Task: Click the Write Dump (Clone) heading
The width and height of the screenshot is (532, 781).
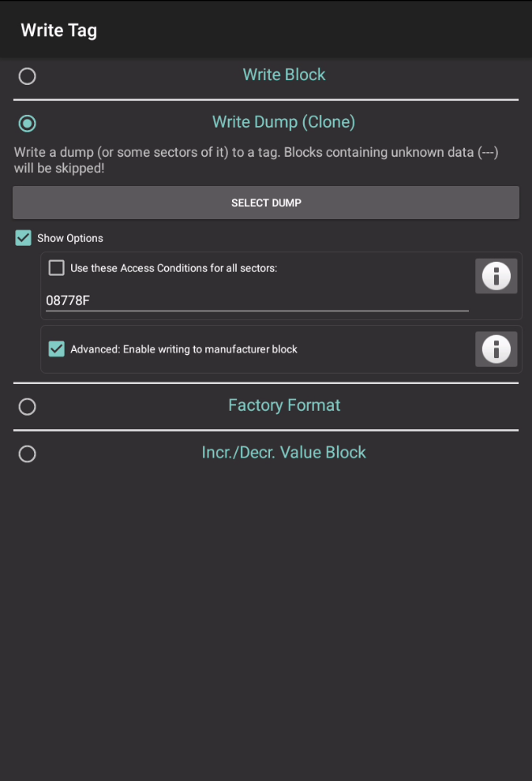Action: coord(284,121)
